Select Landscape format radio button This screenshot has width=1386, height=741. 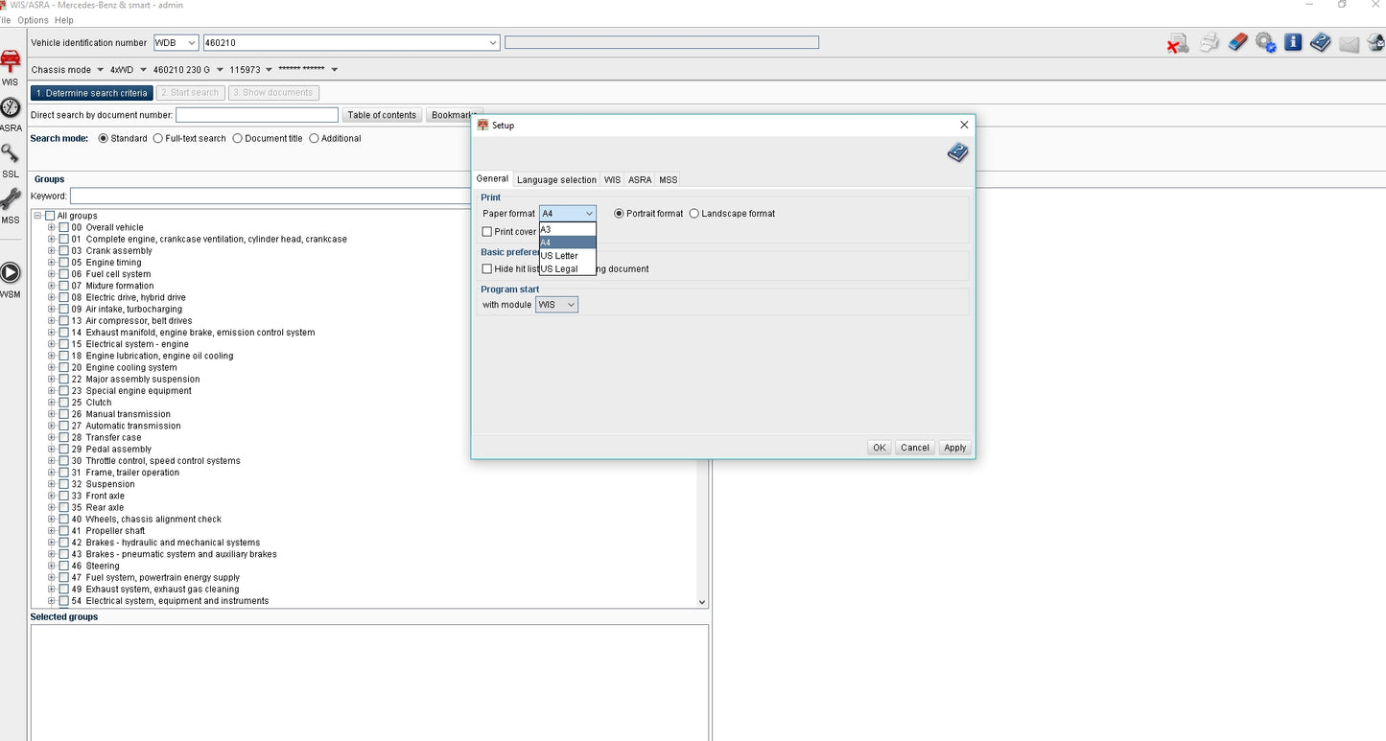(x=694, y=214)
